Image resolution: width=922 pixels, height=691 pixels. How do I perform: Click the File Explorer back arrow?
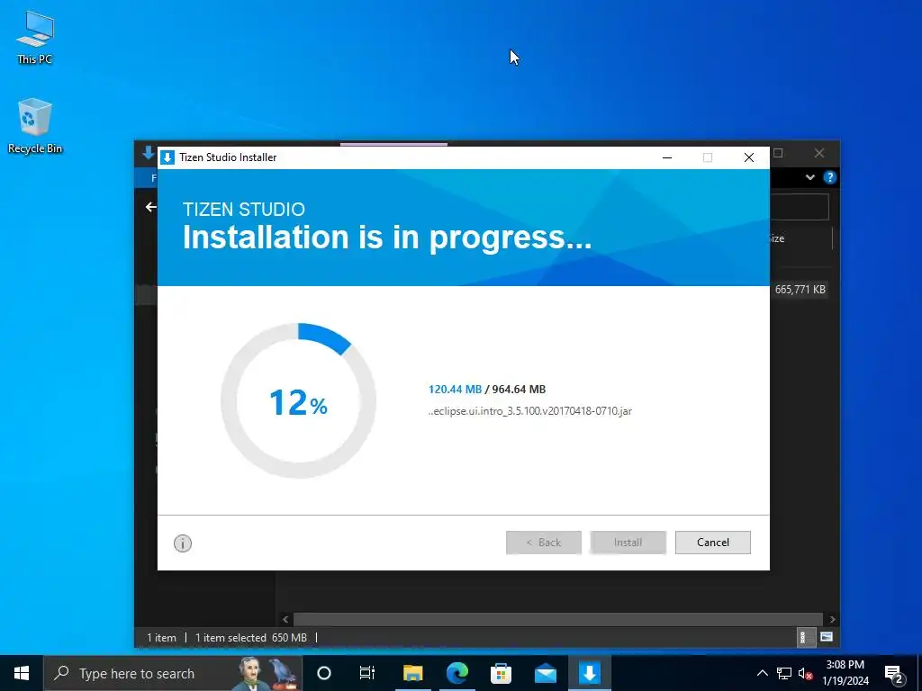[x=151, y=207]
